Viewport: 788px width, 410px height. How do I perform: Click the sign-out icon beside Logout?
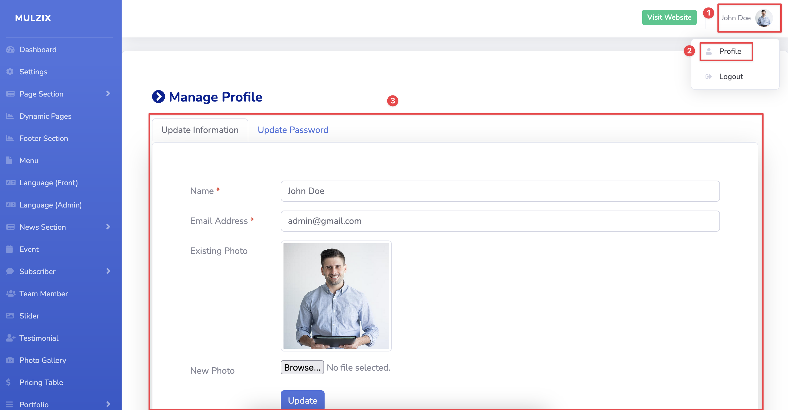tap(709, 76)
